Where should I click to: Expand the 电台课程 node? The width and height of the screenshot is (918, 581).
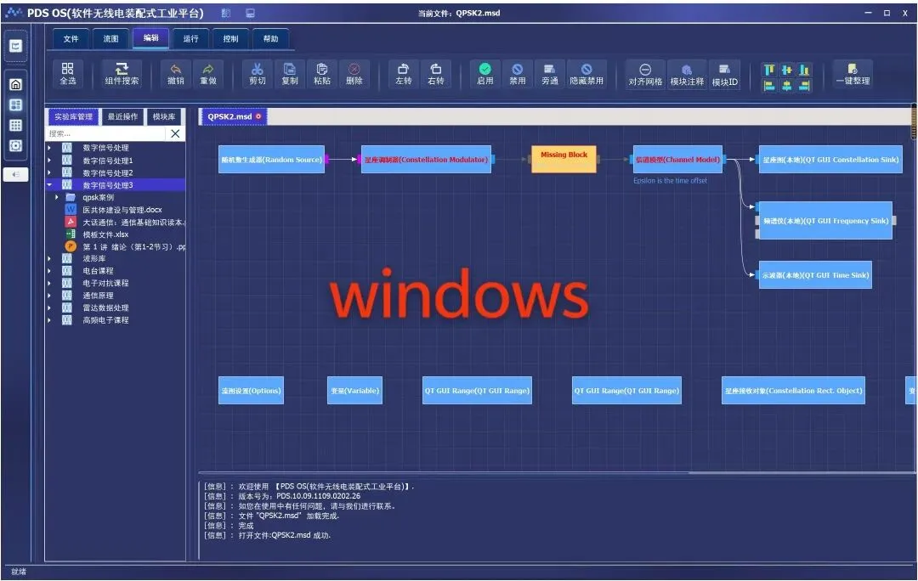point(49,270)
